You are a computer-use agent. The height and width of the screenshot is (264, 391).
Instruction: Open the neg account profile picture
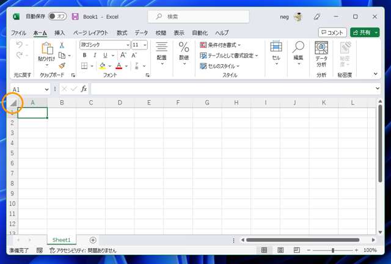pos(298,16)
